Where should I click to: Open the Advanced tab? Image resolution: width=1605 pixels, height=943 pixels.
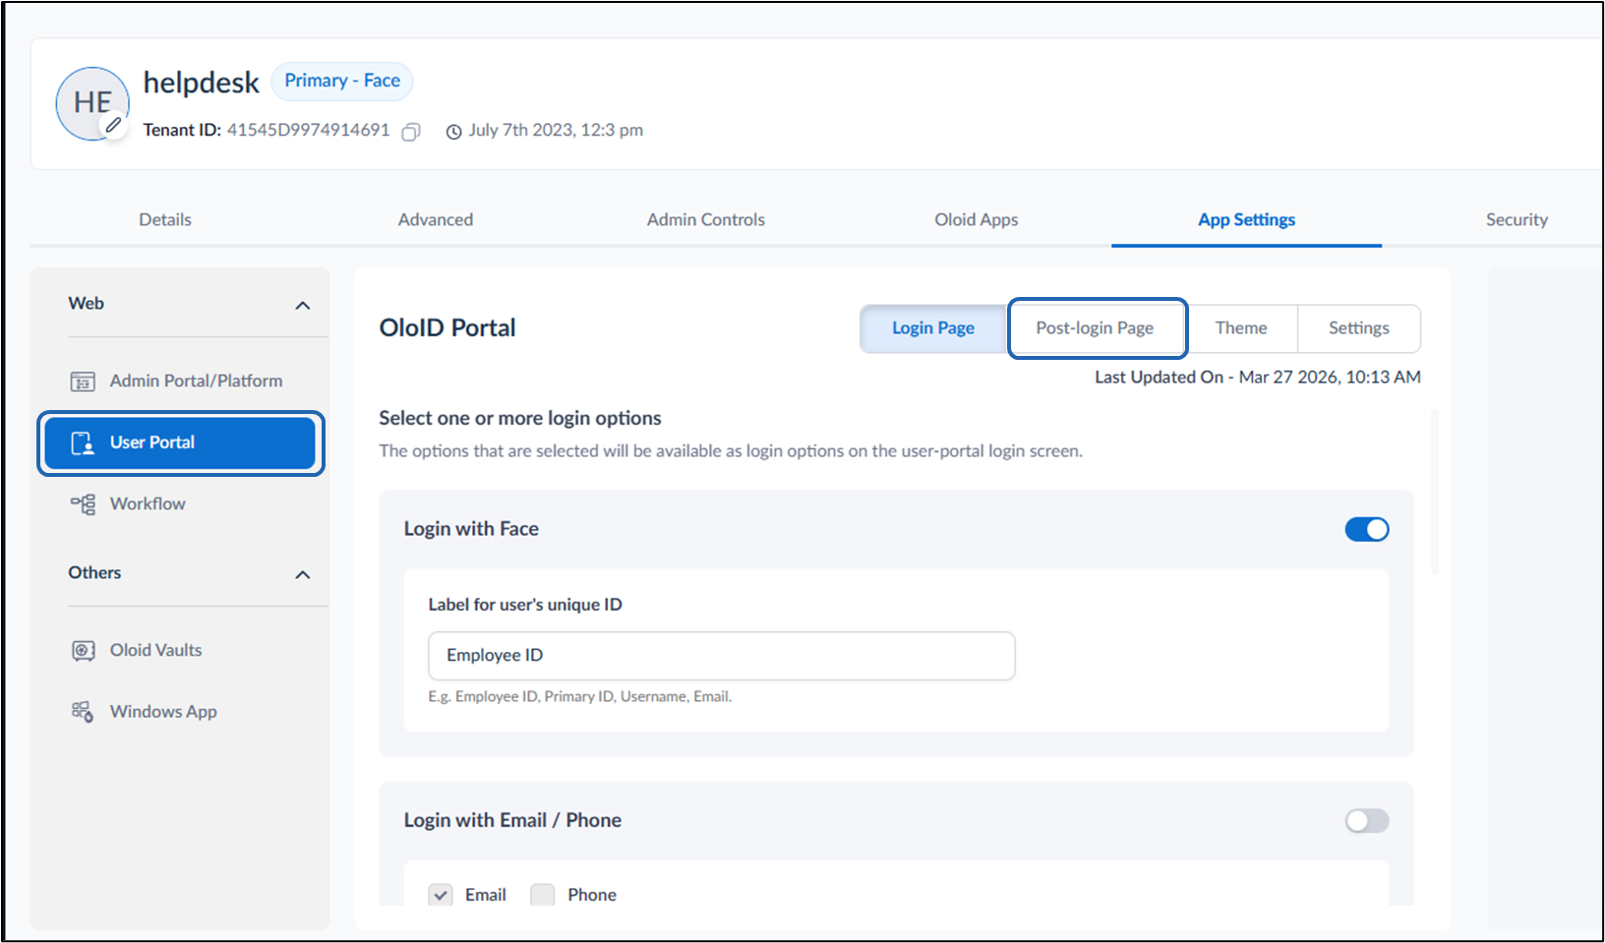tap(436, 219)
